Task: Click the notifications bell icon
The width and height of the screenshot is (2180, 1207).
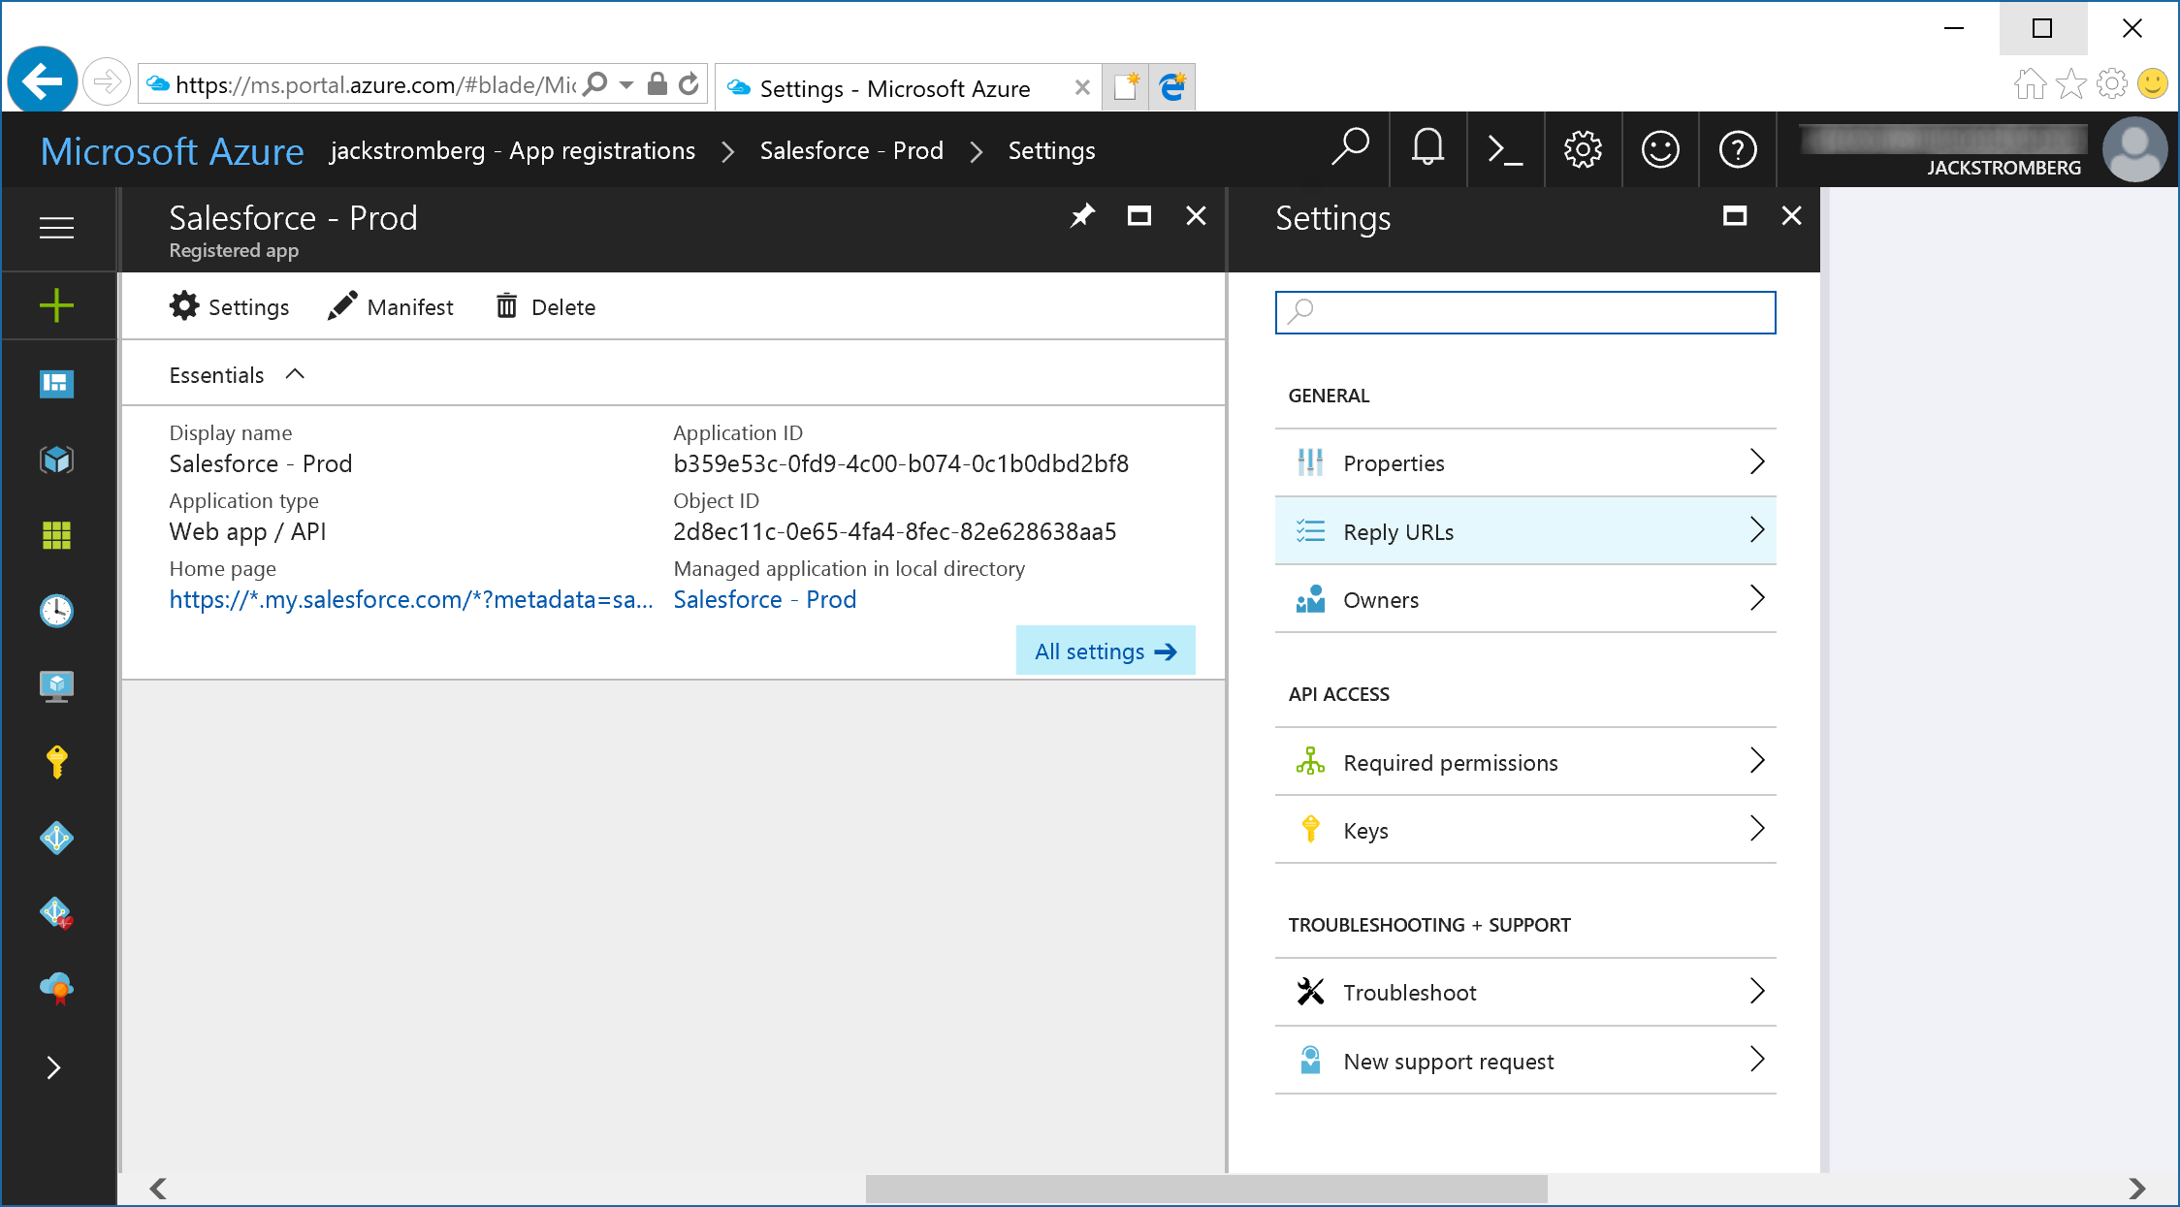Action: click(x=1427, y=149)
